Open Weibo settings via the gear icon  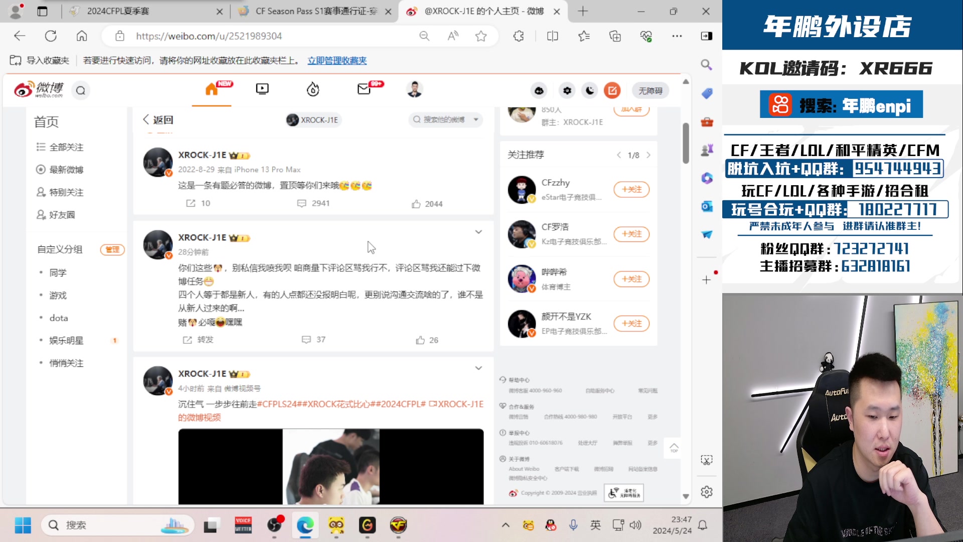[567, 90]
